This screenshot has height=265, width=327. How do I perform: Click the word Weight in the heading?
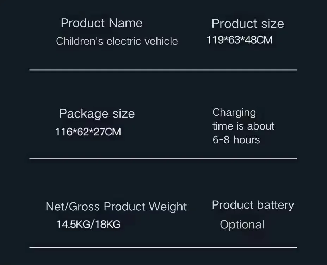point(168,207)
